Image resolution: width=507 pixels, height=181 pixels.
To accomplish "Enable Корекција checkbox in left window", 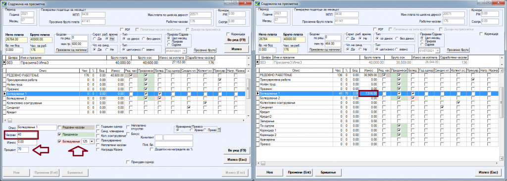I will tap(228, 34).
